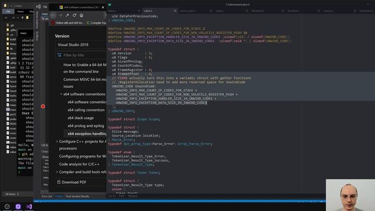Click the browser forward arrow button
The height and width of the screenshot is (211, 375).
tap(60, 15)
